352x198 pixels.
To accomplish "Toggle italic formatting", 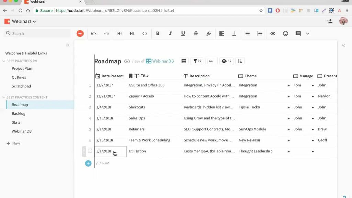I will pyautogui.click(x=170, y=33).
